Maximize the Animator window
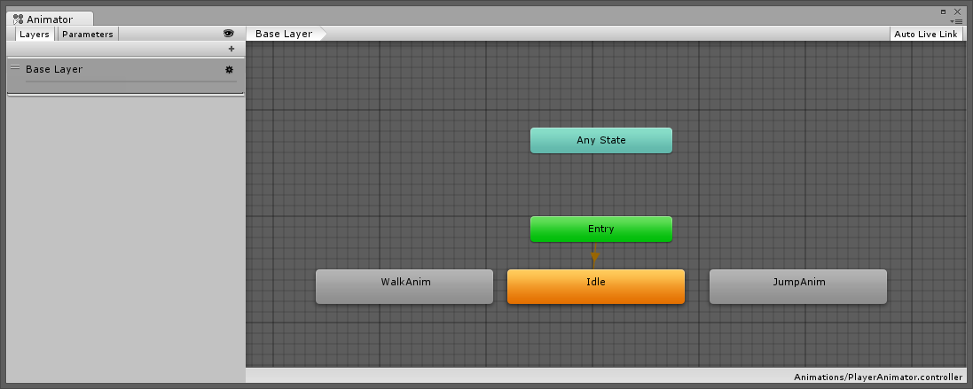Viewport: 973px width, 389px height. pos(943,12)
